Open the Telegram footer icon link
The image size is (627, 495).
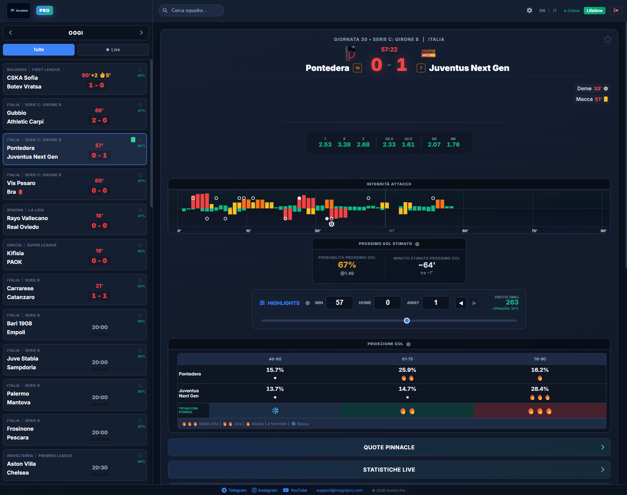pyautogui.click(x=224, y=490)
